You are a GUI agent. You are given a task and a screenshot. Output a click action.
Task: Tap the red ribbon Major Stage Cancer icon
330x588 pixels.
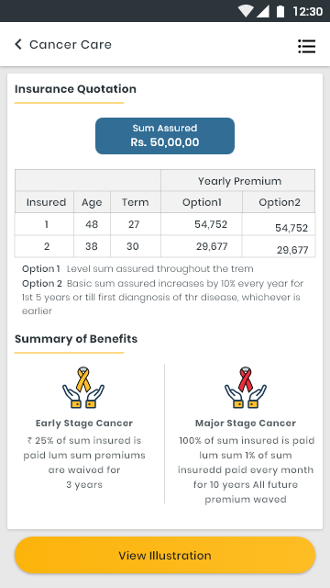(246, 388)
